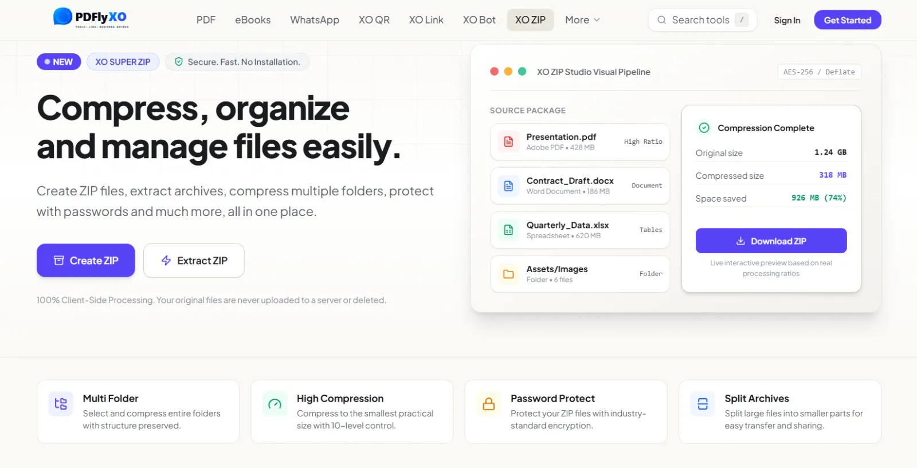Click the Create ZIP button
Image resolution: width=917 pixels, height=468 pixels.
tap(86, 261)
